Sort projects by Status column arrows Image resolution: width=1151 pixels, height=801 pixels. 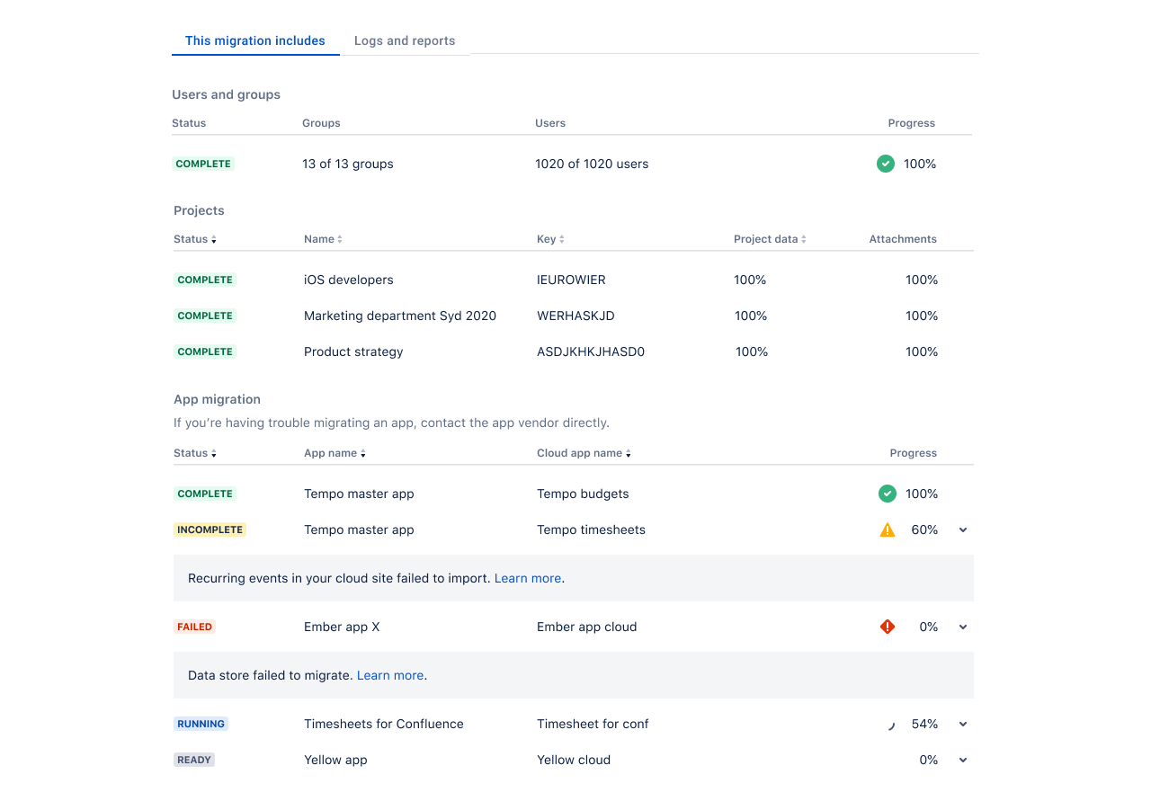pos(214,240)
